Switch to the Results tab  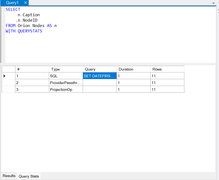point(9,176)
